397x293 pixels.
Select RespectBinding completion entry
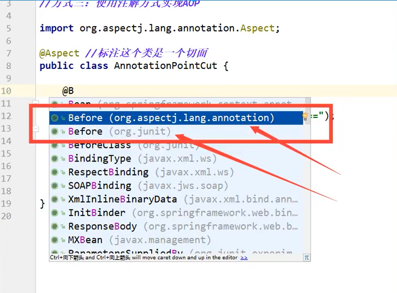point(176,172)
